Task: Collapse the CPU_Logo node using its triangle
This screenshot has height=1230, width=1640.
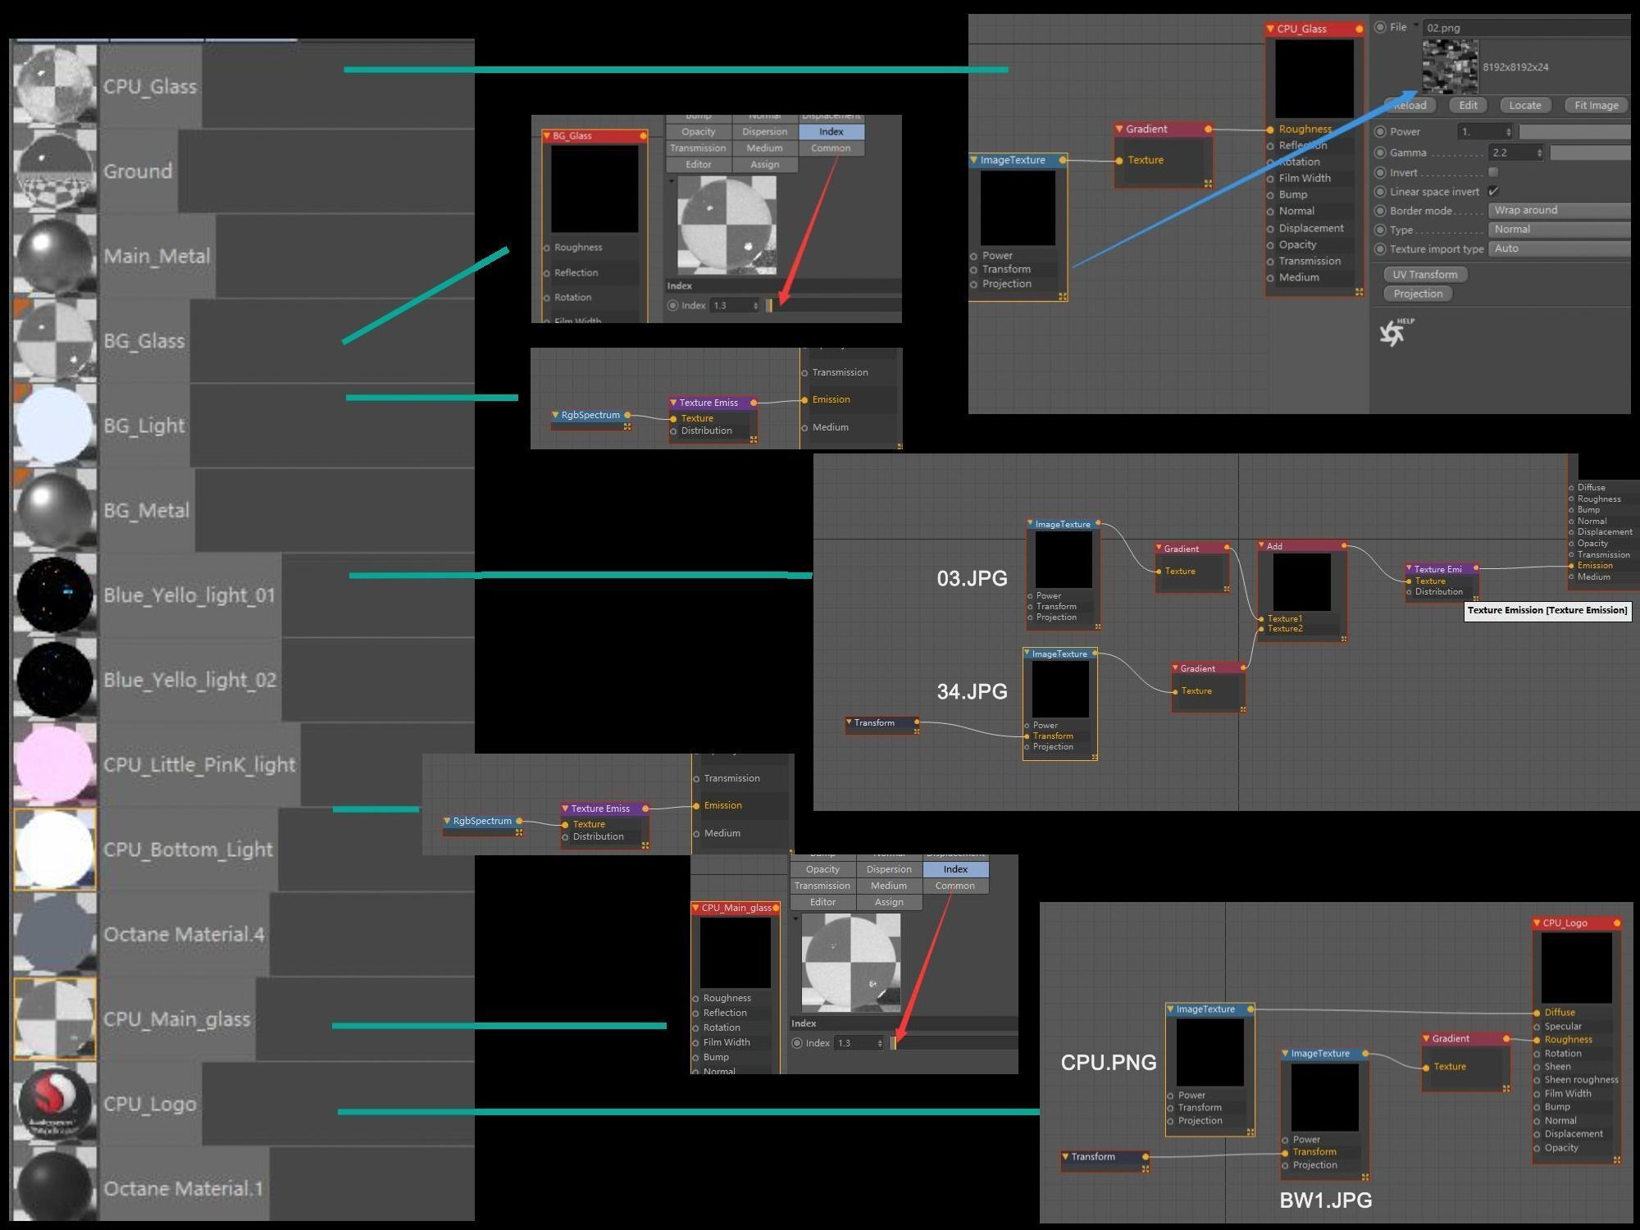Action: pyautogui.click(x=1537, y=922)
